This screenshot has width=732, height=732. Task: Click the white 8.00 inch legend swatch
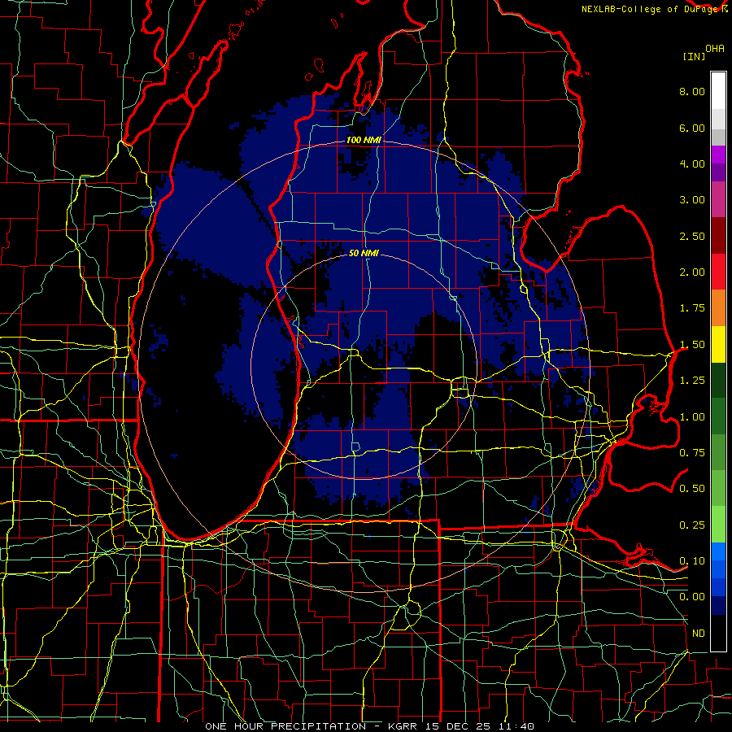[718, 91]
